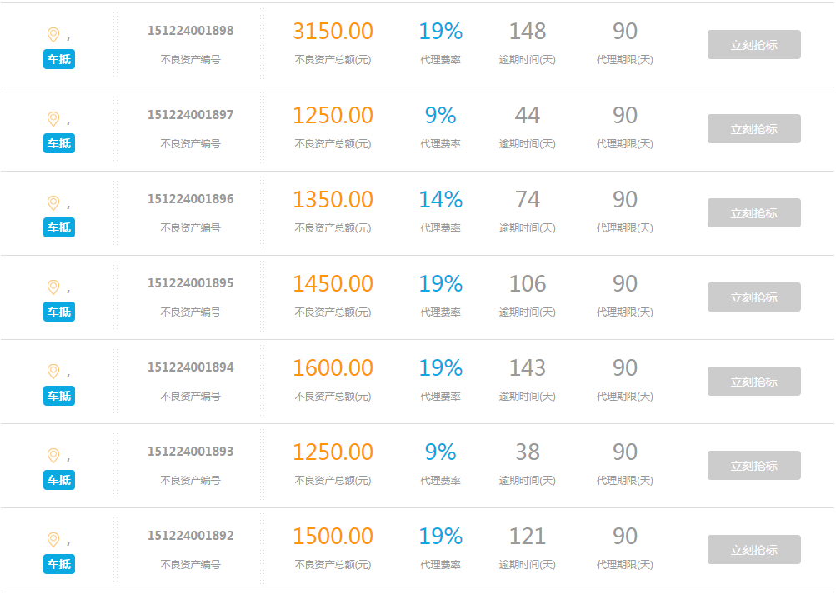Click location pin icon for asset 151224001892
Image resolution: width=836 pixels, height=594 pixels.
click(x=53, y=539)
